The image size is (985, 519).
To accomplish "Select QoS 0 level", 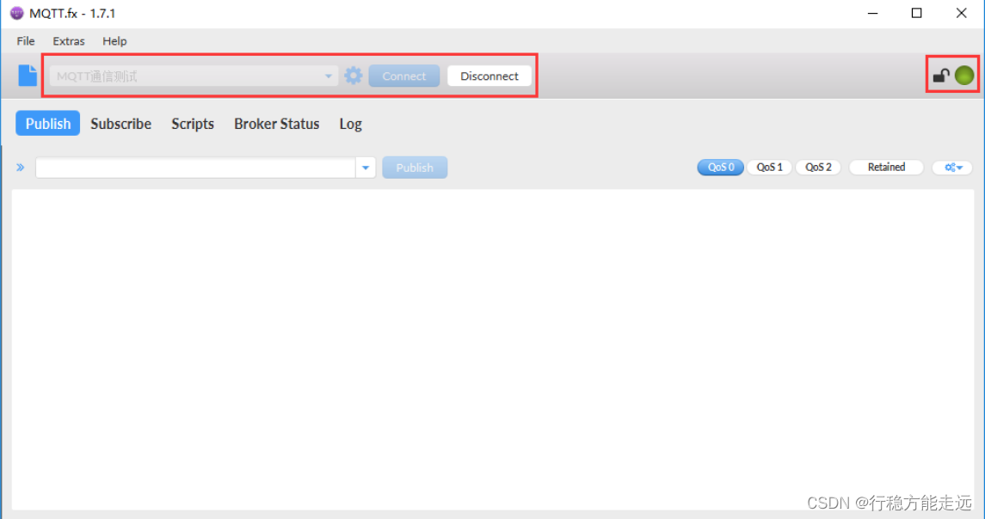I will click(721, 168).
